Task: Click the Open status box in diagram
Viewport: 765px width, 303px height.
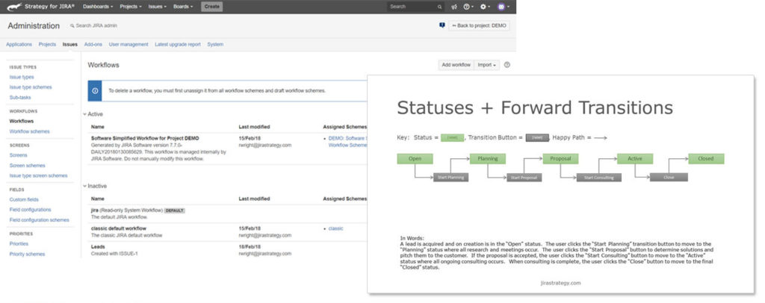Action: [415, 159]
